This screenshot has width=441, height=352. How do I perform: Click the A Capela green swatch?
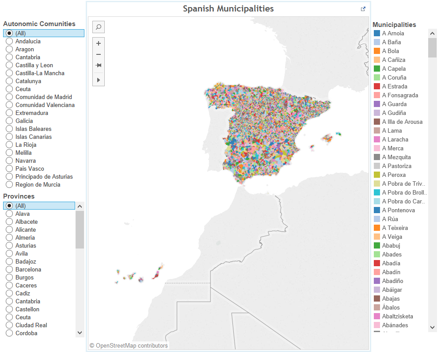coord(377,69)
